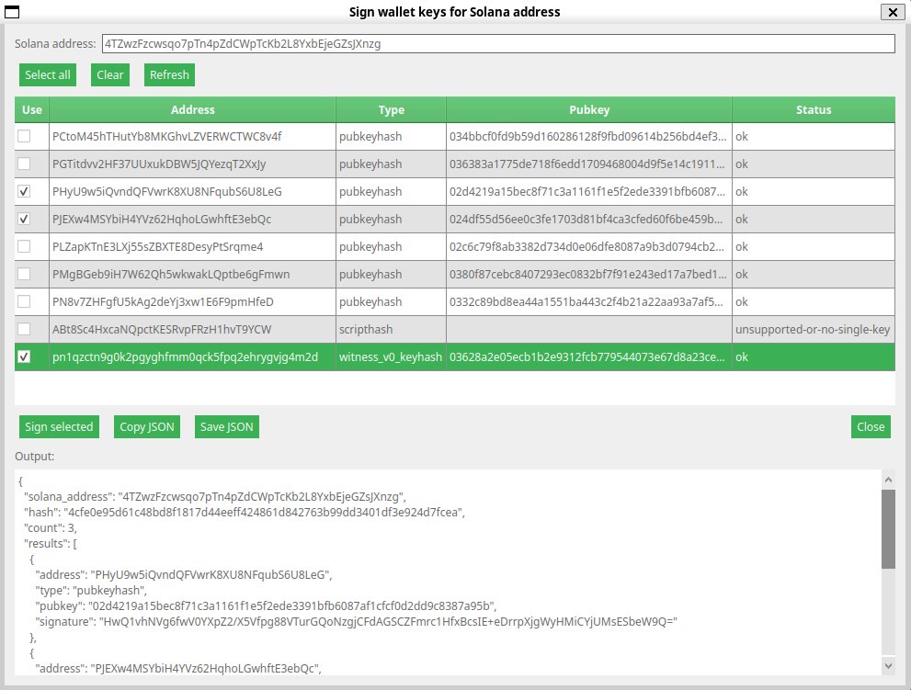
Task: Select address PHyU9w5iQvndQFVwrK8XU8NFqubS6U8LeG cell
Action: (x=192, y=192)
